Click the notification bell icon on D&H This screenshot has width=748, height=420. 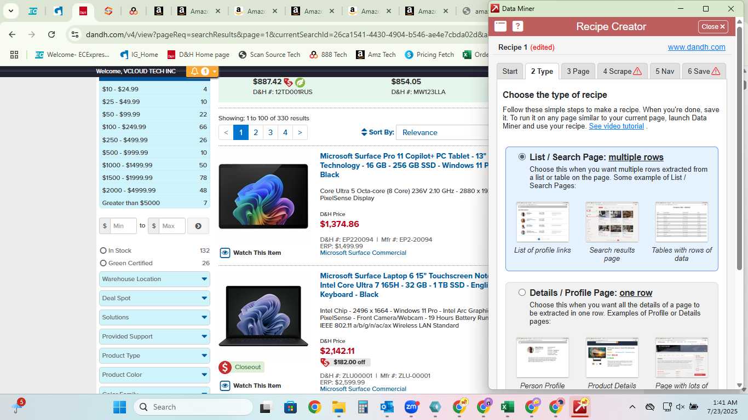194,71
